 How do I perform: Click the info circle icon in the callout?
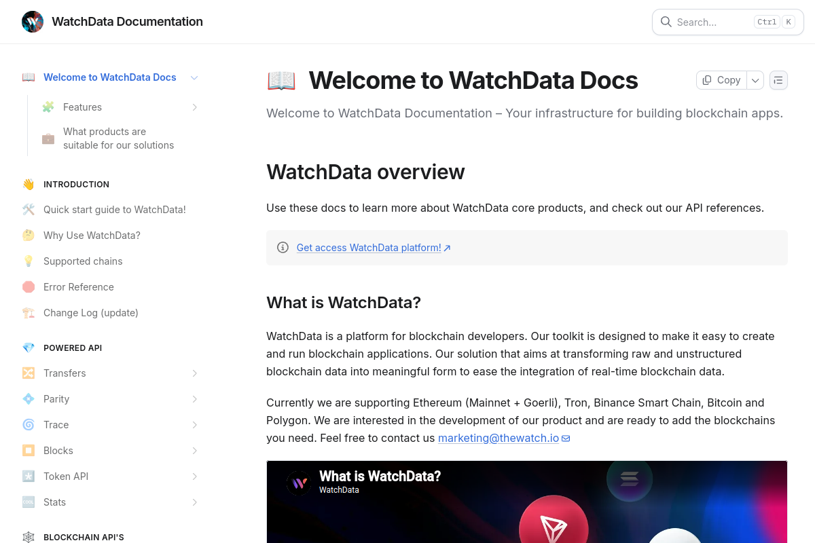tap(283, 248)
